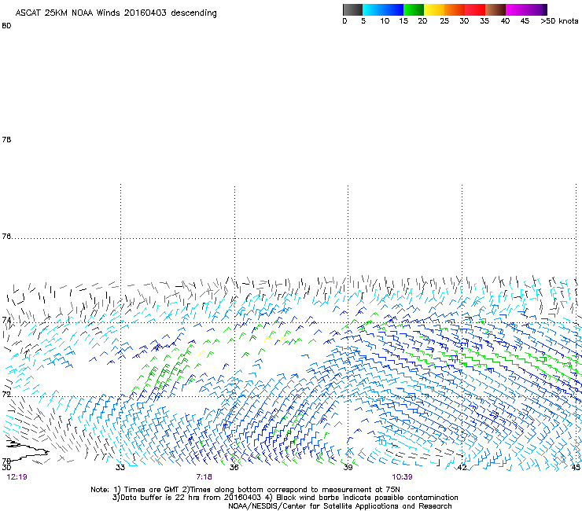Click the latitude label '76' on the left axis
Viewport: 582px width, 511px height.
[x=6, y=236]
